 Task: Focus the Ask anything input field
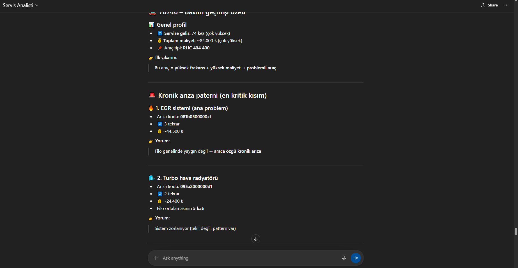pyautogui.click(x=247, y=258)
